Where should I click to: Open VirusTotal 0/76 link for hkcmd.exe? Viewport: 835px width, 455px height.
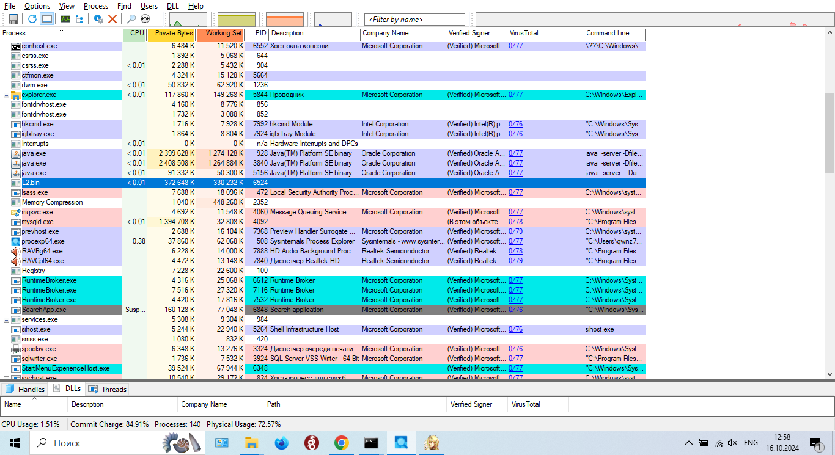point(515,124)
